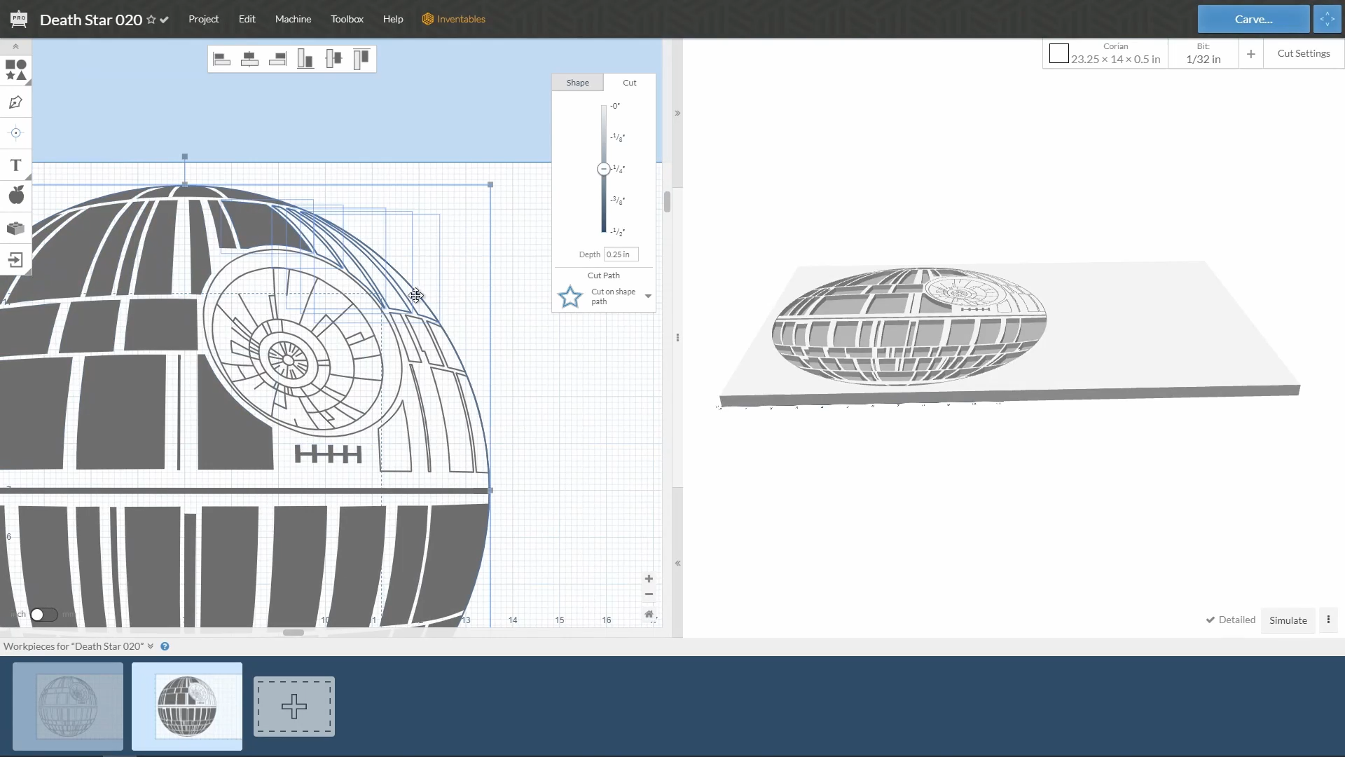The height and width of the screenshot is (757, 1345).
Task: Click the Simulate button
Action: point(1288,620)
